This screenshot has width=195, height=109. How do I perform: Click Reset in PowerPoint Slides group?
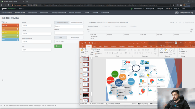tap(97, 51)
